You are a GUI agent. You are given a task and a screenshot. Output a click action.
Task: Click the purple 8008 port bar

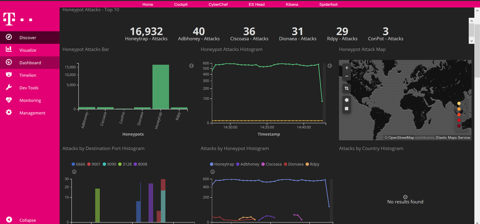pos(151,202)
